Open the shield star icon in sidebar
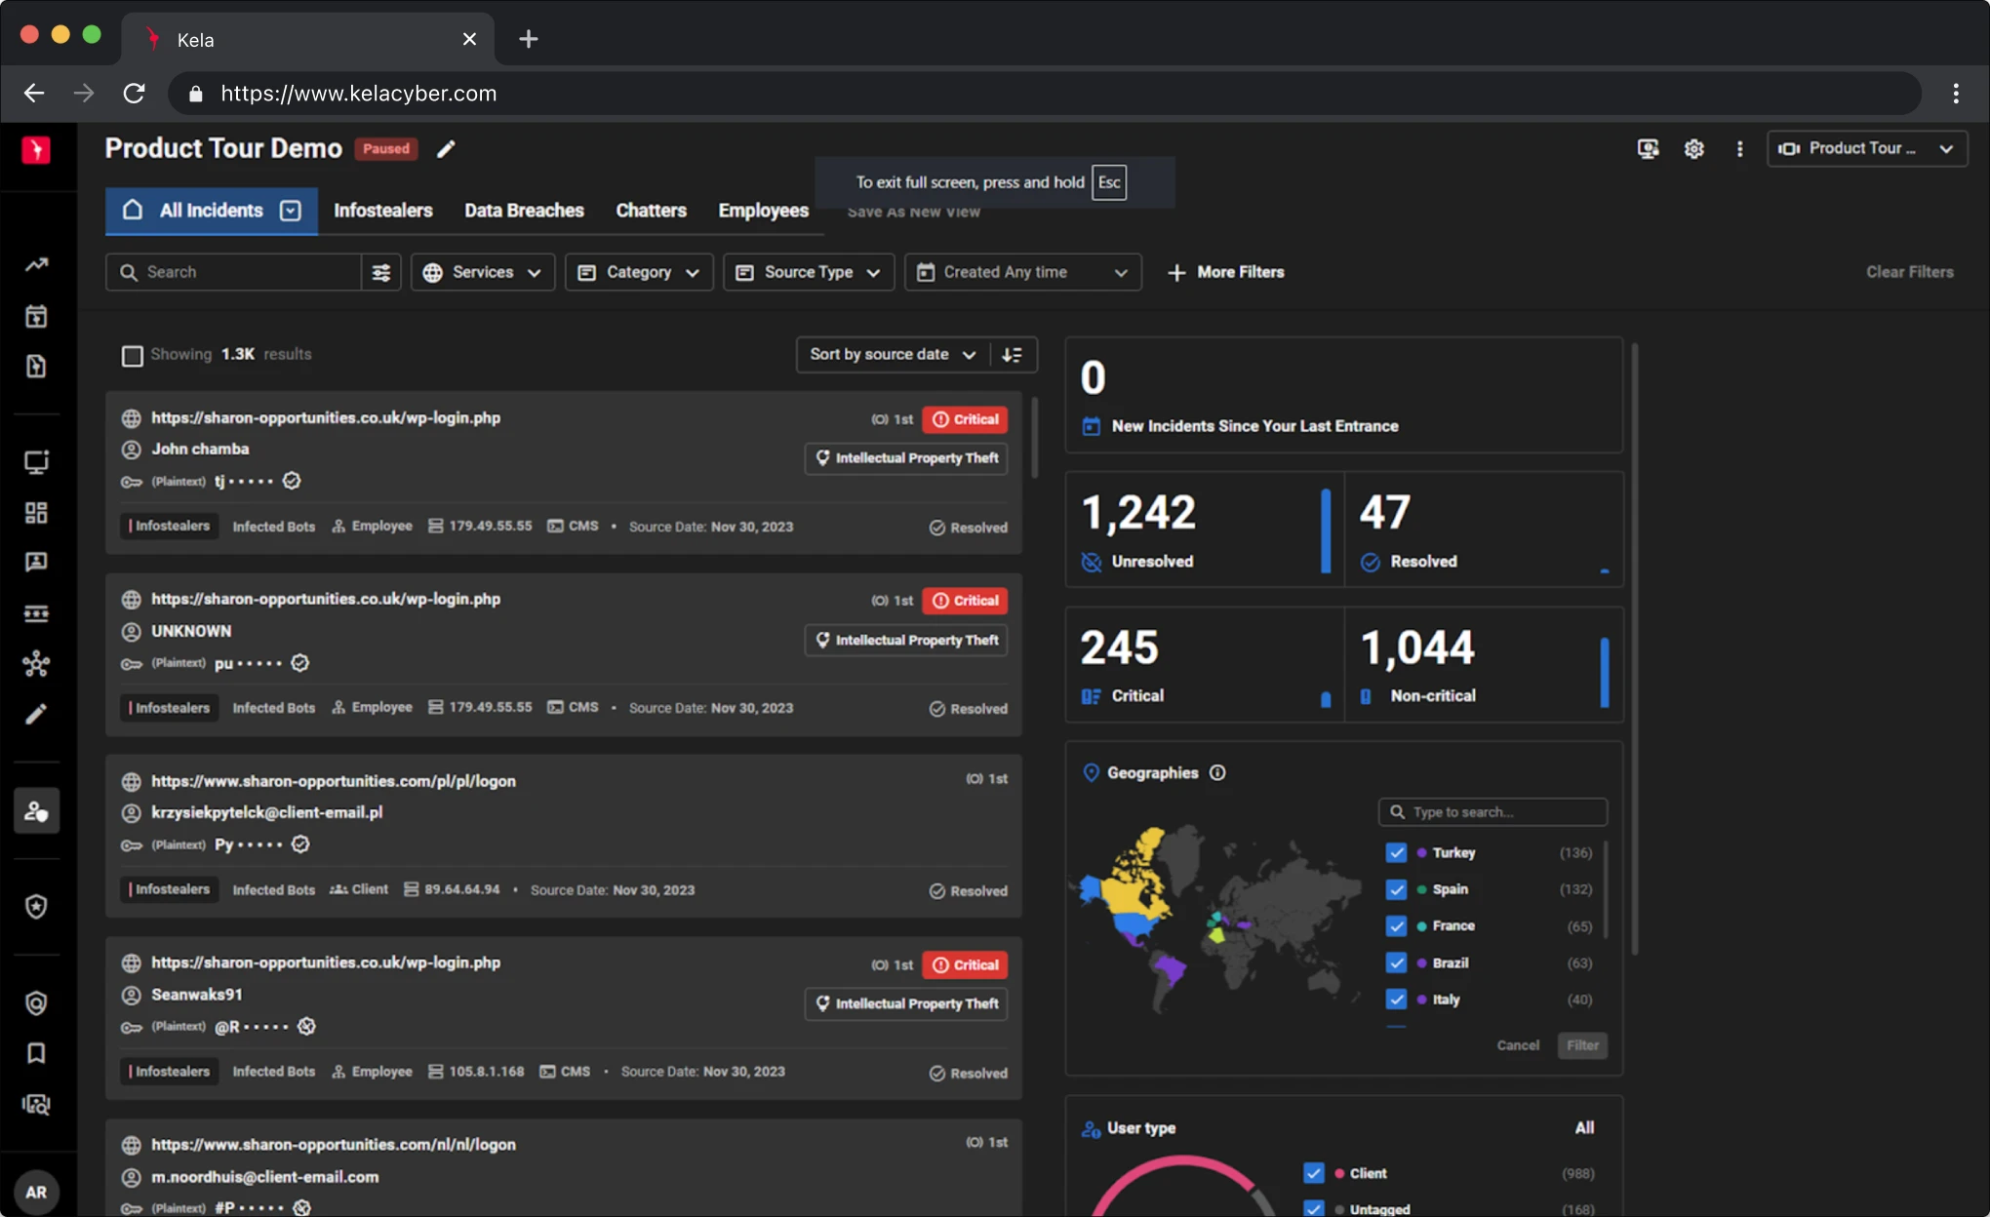1990x1217 pixels. pyautogui.click(x=36, y=906)
